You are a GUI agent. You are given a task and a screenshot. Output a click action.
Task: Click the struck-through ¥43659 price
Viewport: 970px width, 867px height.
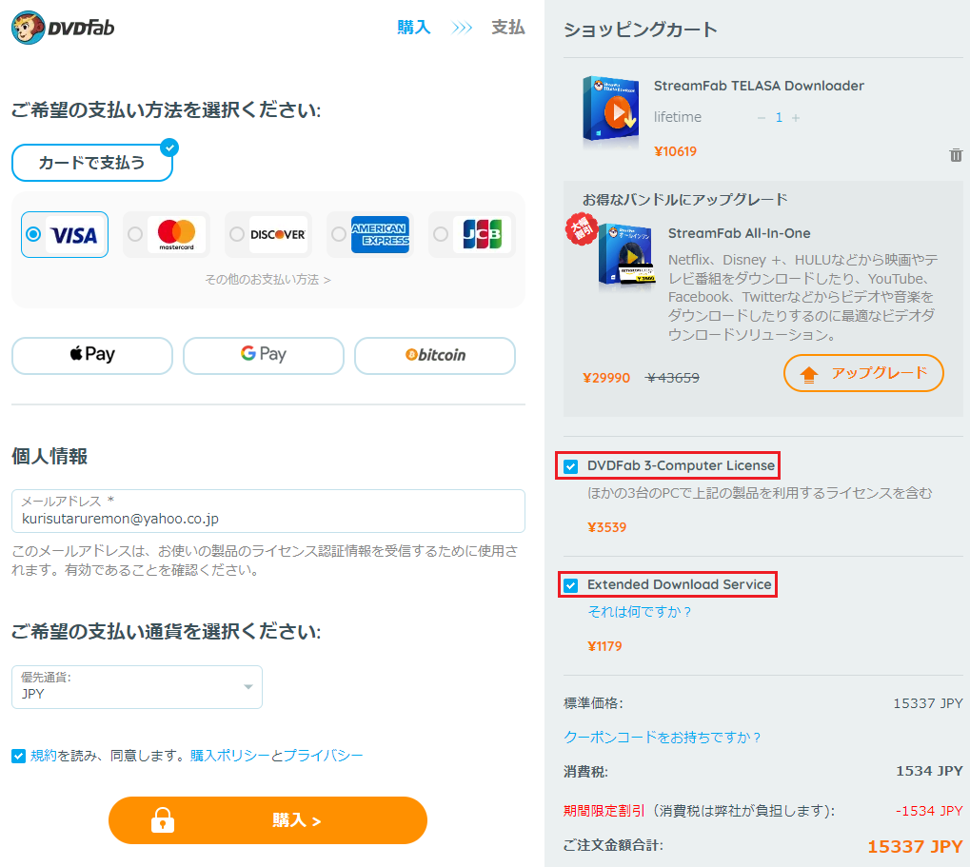coord(672,378)
